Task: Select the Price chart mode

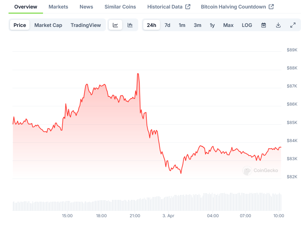Action: coord(20,25)
